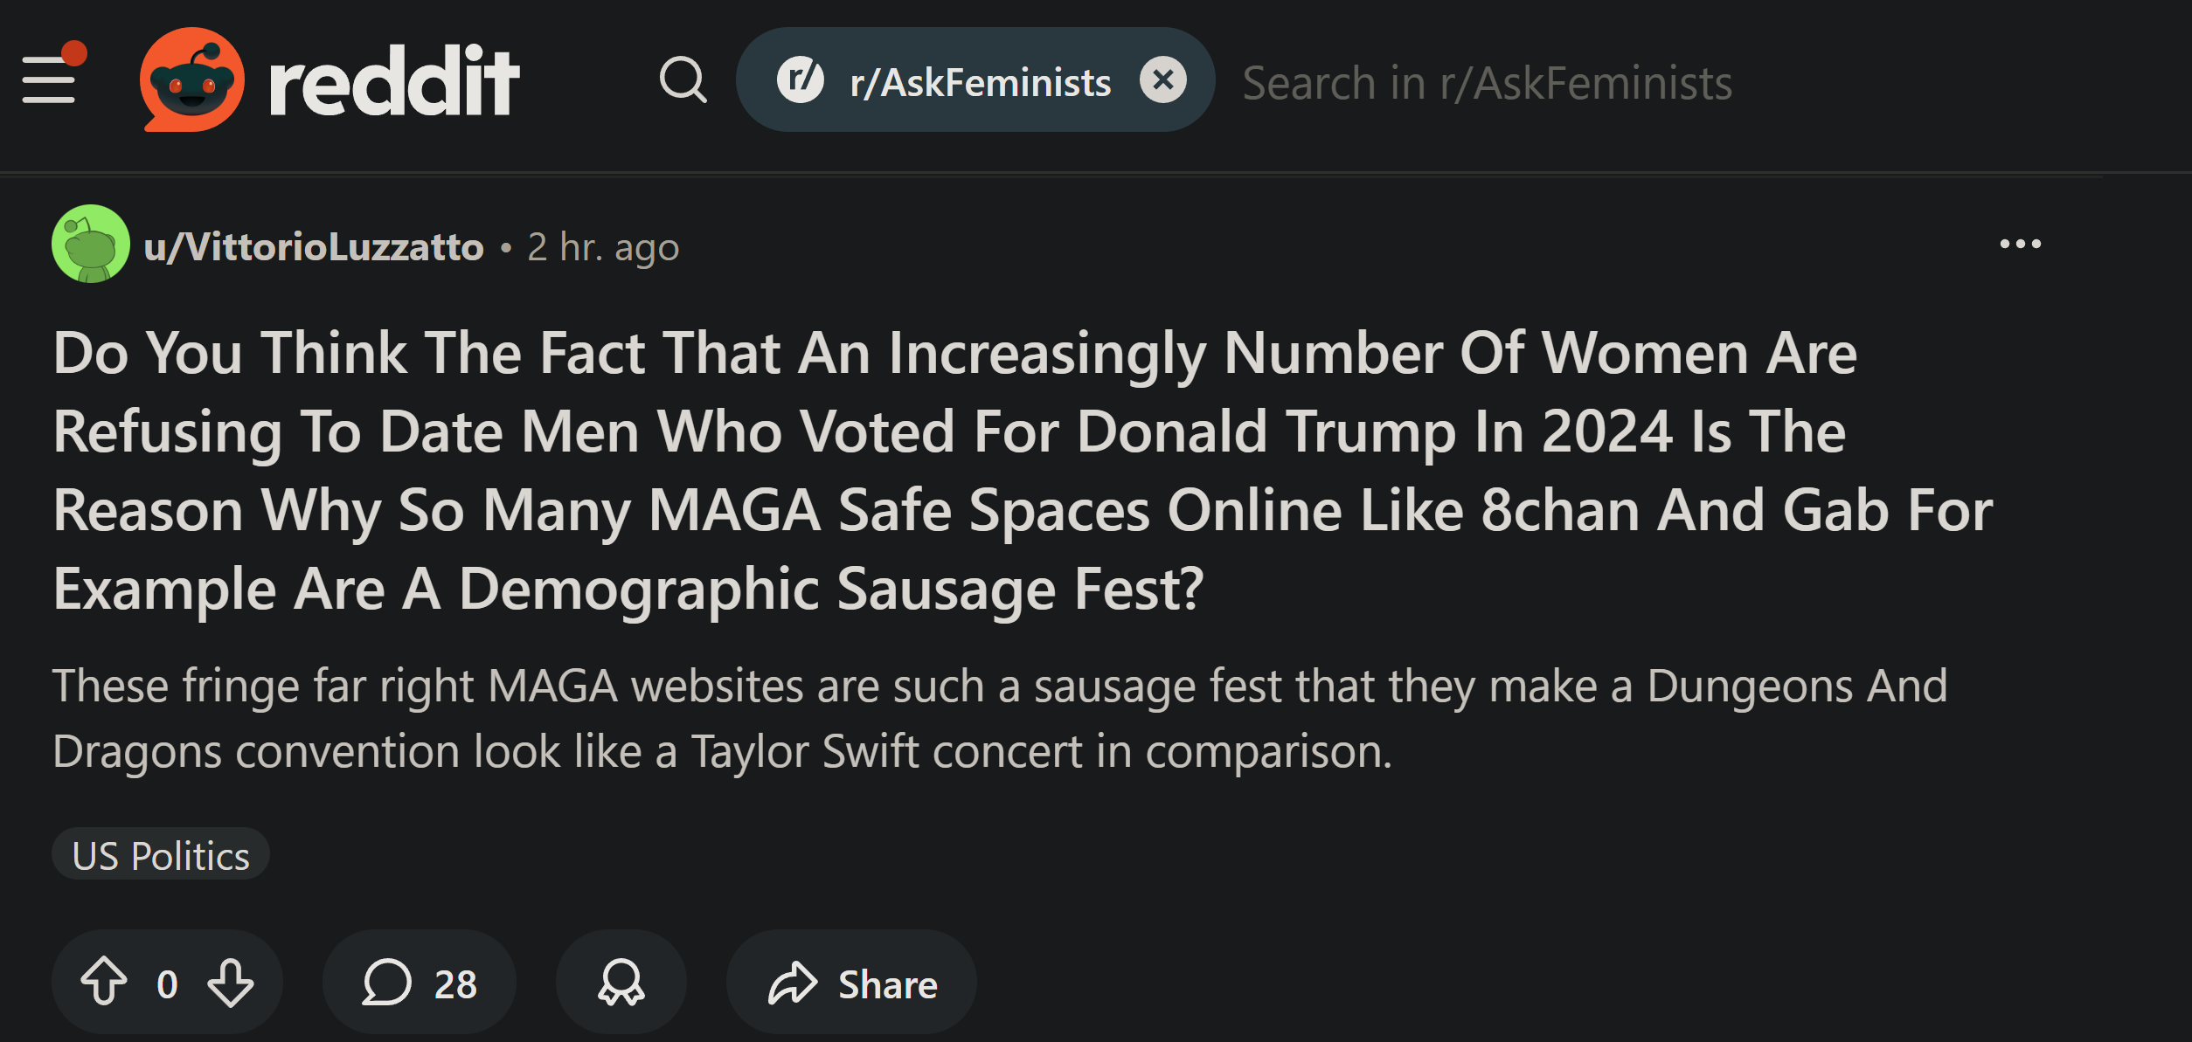
Task: Open u/VittorioLuzzatto's profile
Action: click(314, 247)
